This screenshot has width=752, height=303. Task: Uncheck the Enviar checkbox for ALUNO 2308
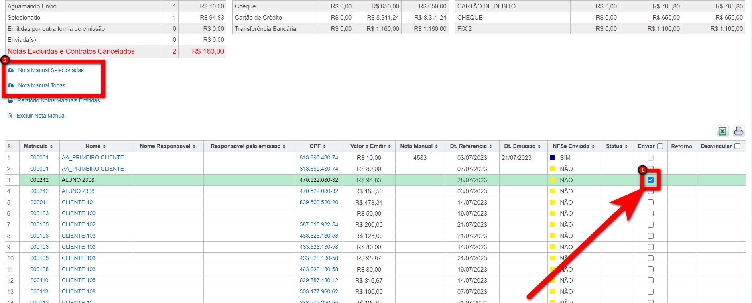point(650,180)
